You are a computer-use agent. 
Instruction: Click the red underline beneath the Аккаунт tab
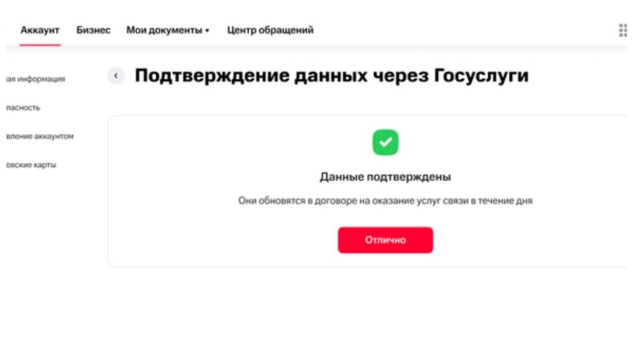pos(40,45)
